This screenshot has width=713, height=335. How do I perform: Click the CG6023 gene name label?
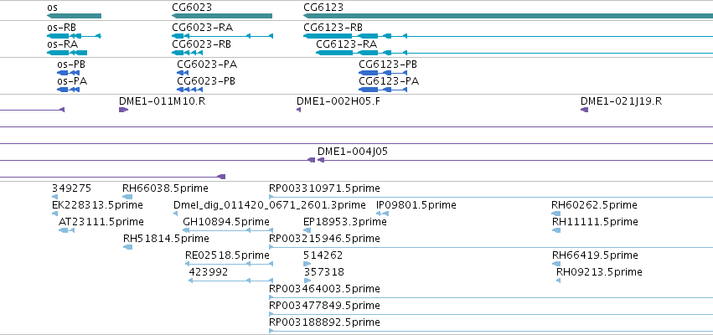pos(192,8)
